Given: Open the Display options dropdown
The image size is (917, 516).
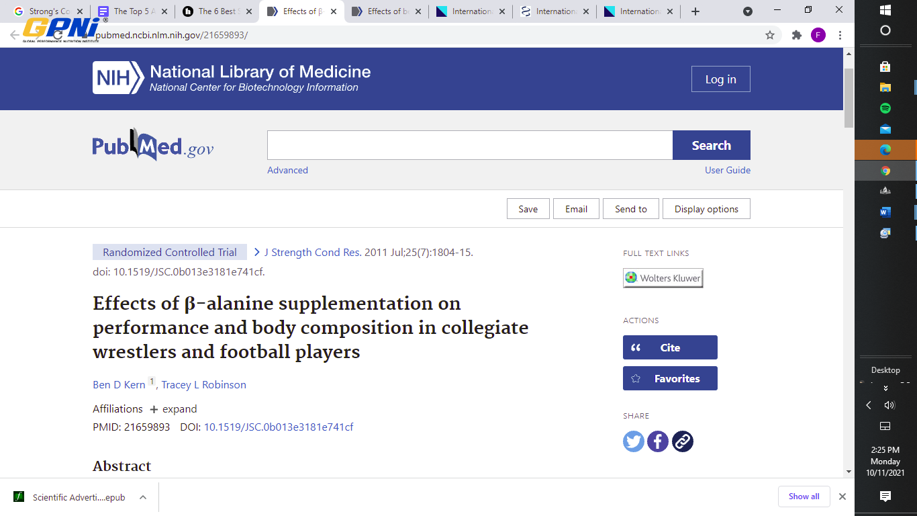Looking at the screenshot, I should coord(706,209).
